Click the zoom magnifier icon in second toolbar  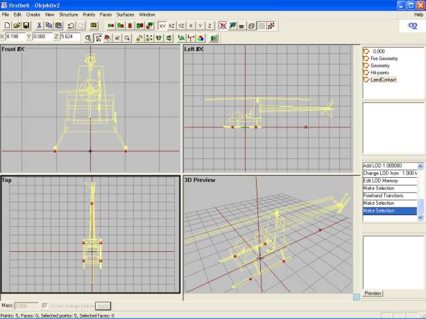(x=127, y=37)
